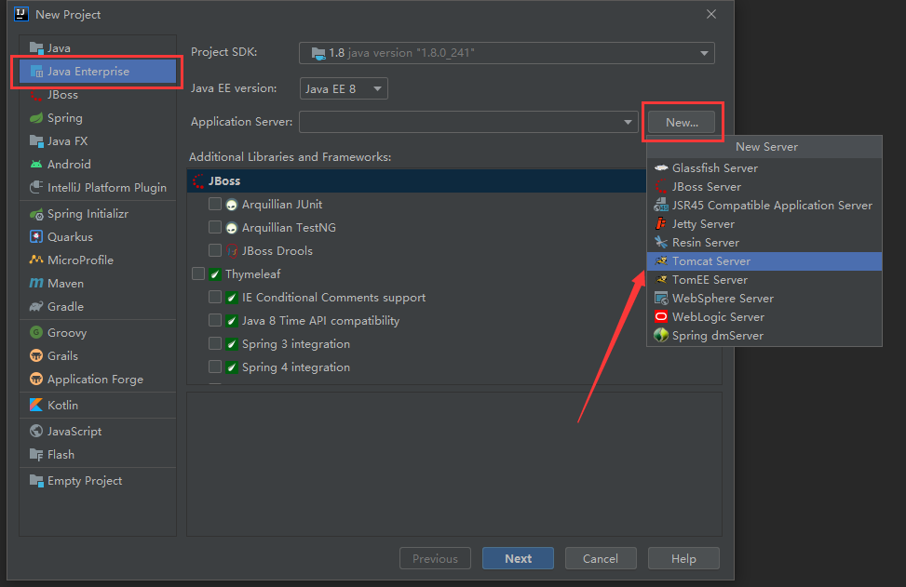Screen dimensions: 906x587
Task: Select the Spring Initializr icon
Action: click(36, 214)
